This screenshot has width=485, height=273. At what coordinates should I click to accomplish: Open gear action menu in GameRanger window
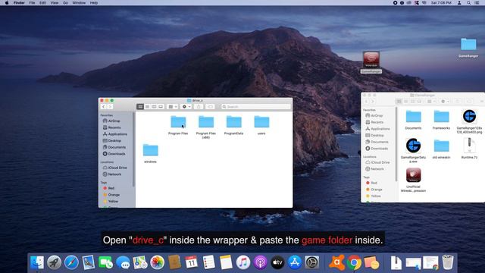[x=445, y=101]
